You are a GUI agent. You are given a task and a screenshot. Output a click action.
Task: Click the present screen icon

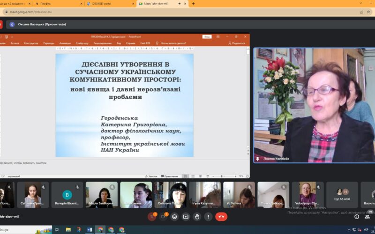coord(186,217)
